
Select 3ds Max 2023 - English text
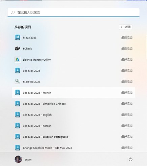pos(37,115)
